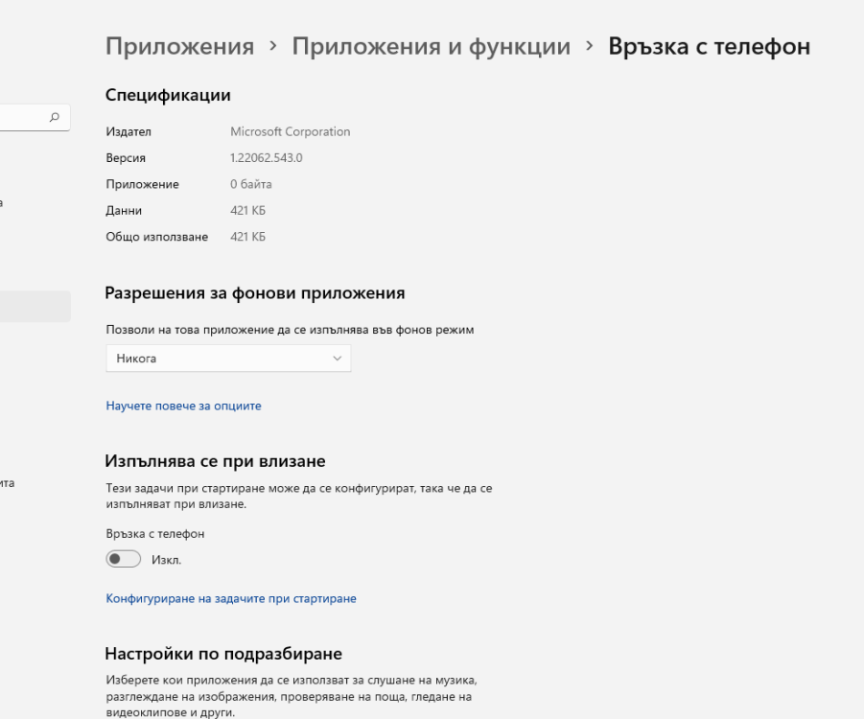This screenshot has height=719, width=864.
Task: Toggle Връзка с телефон startup switch
Action: pyautogui.click(x=124, y=559)
